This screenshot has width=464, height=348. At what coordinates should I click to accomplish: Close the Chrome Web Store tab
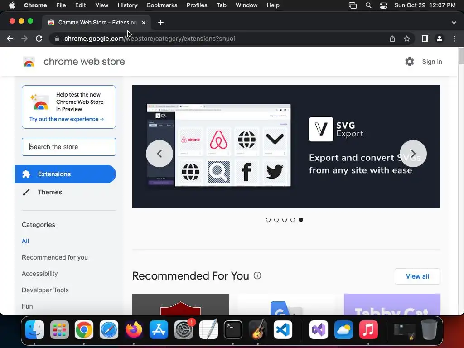[x=144, y=23]
